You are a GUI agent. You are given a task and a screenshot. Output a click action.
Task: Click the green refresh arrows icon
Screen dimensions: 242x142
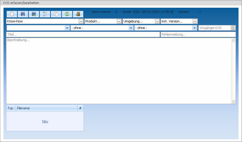coord(67,14)
